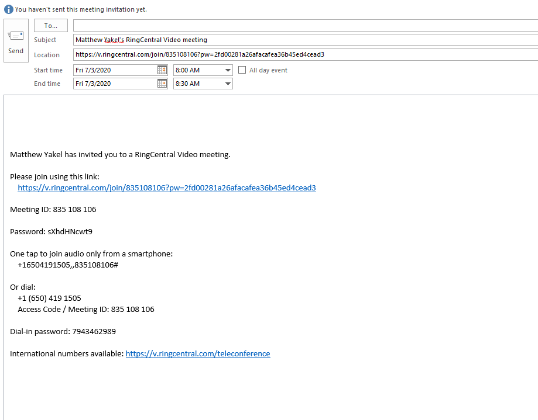Enable the All day event checkbox
The height and width of the screenshot is (420, 538).
click(x=242, y=70)
